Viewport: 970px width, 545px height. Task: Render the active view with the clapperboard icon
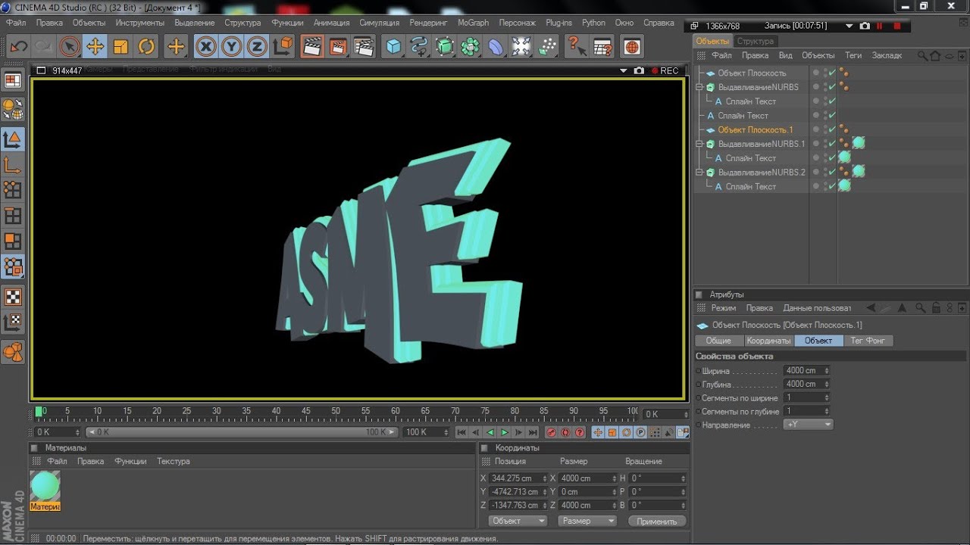(x=311, y=47)
